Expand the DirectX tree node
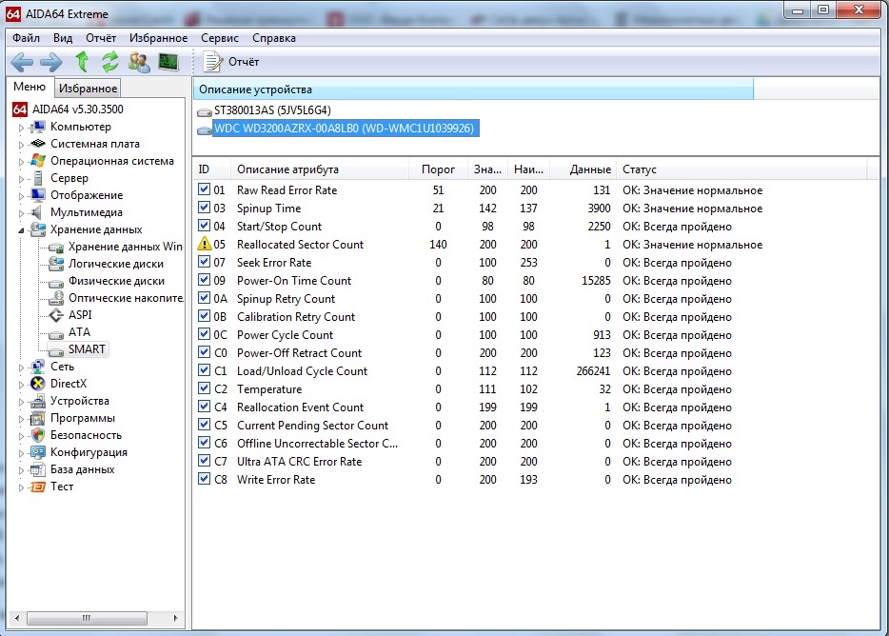The image size is (889, 636). pos(21,385)
